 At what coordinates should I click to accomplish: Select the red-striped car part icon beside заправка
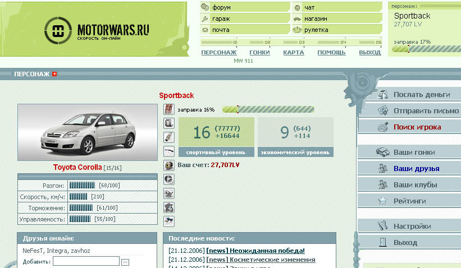point(169,109)
